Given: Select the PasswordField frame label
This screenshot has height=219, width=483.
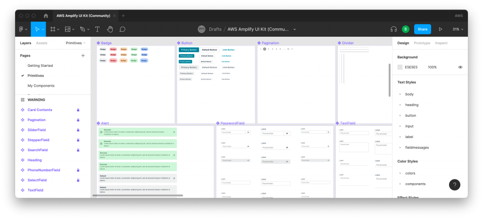Looking at the screenshot, I should click(x=233, y=123).
